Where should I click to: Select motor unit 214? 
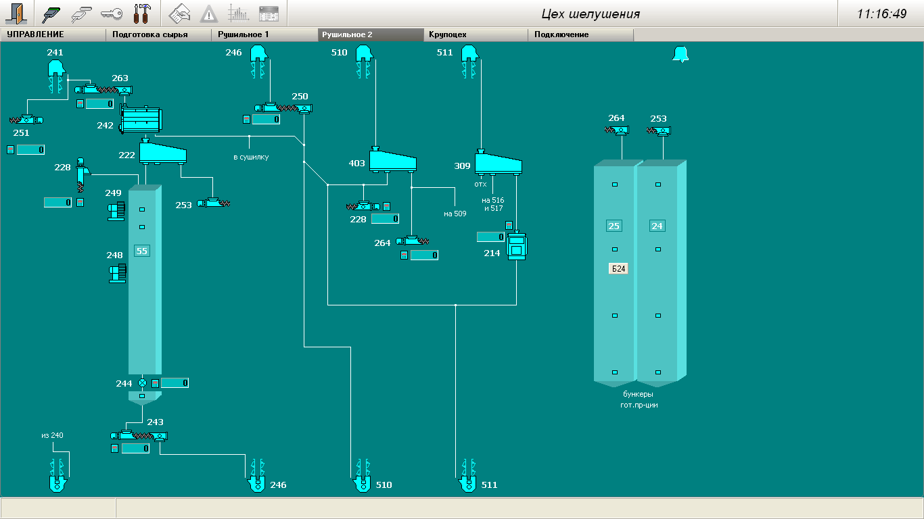pos(517,246)
